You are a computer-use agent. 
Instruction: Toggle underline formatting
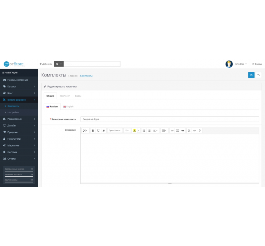(98, 131)
